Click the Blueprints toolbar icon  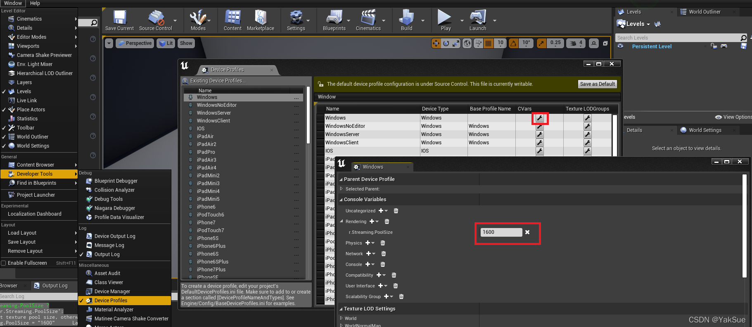334,20
